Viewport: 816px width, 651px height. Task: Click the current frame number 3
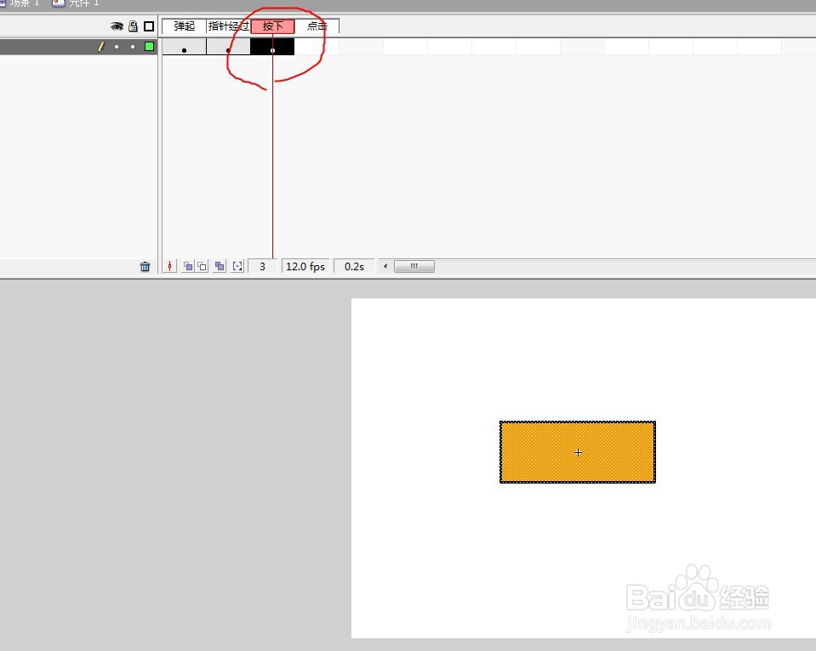coord(263,266)
